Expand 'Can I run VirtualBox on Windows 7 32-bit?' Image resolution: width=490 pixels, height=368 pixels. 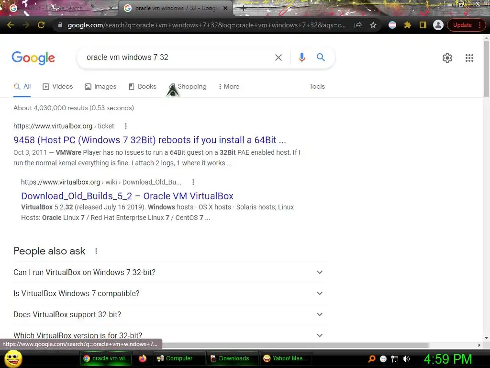click(x=169, y=272)
